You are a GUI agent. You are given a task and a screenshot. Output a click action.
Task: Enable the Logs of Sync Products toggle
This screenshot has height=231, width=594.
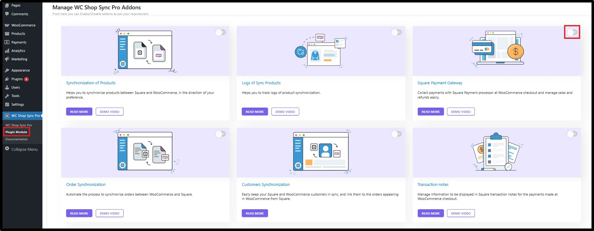tap(397, 32)
